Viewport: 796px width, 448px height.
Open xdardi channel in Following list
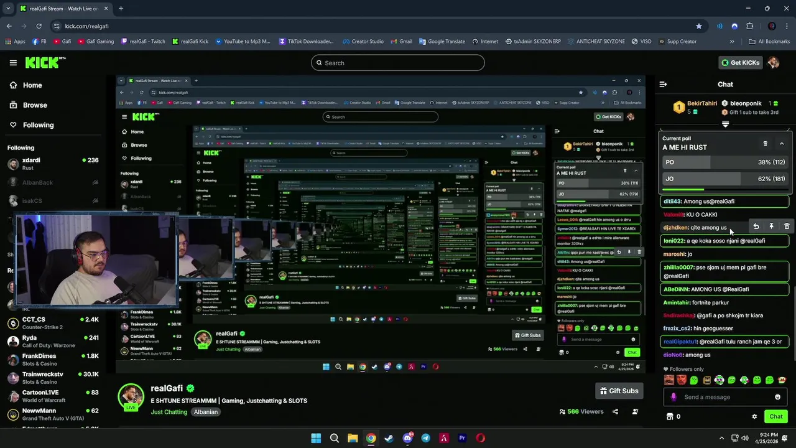(53, 164)
